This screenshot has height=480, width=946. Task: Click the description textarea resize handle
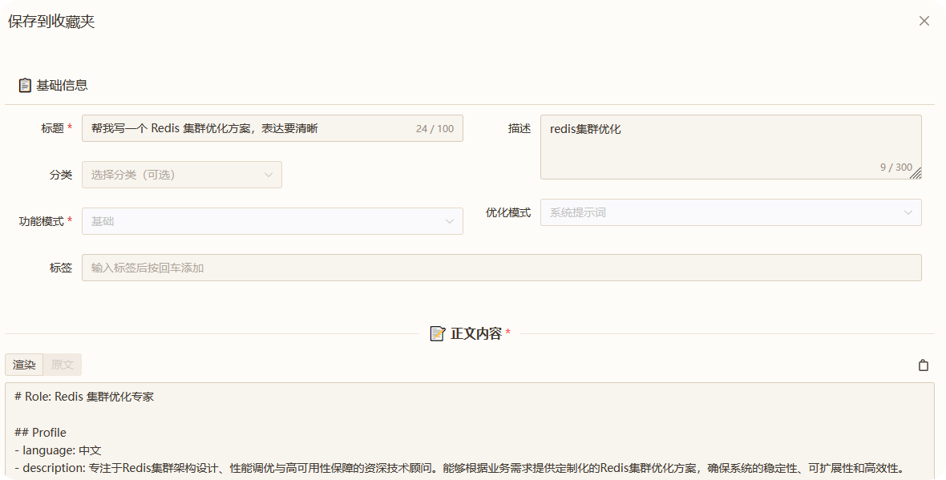click(916, 174)
